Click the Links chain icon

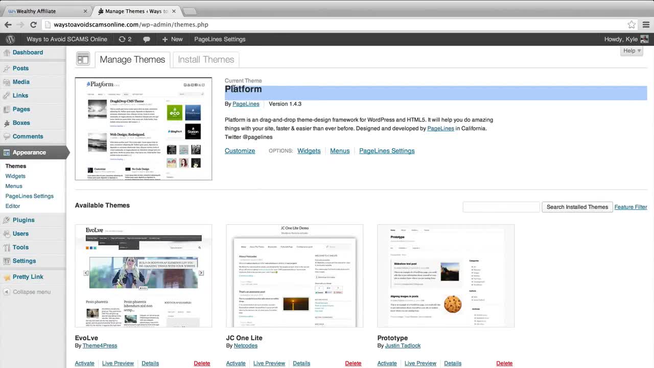pos(6,96)
